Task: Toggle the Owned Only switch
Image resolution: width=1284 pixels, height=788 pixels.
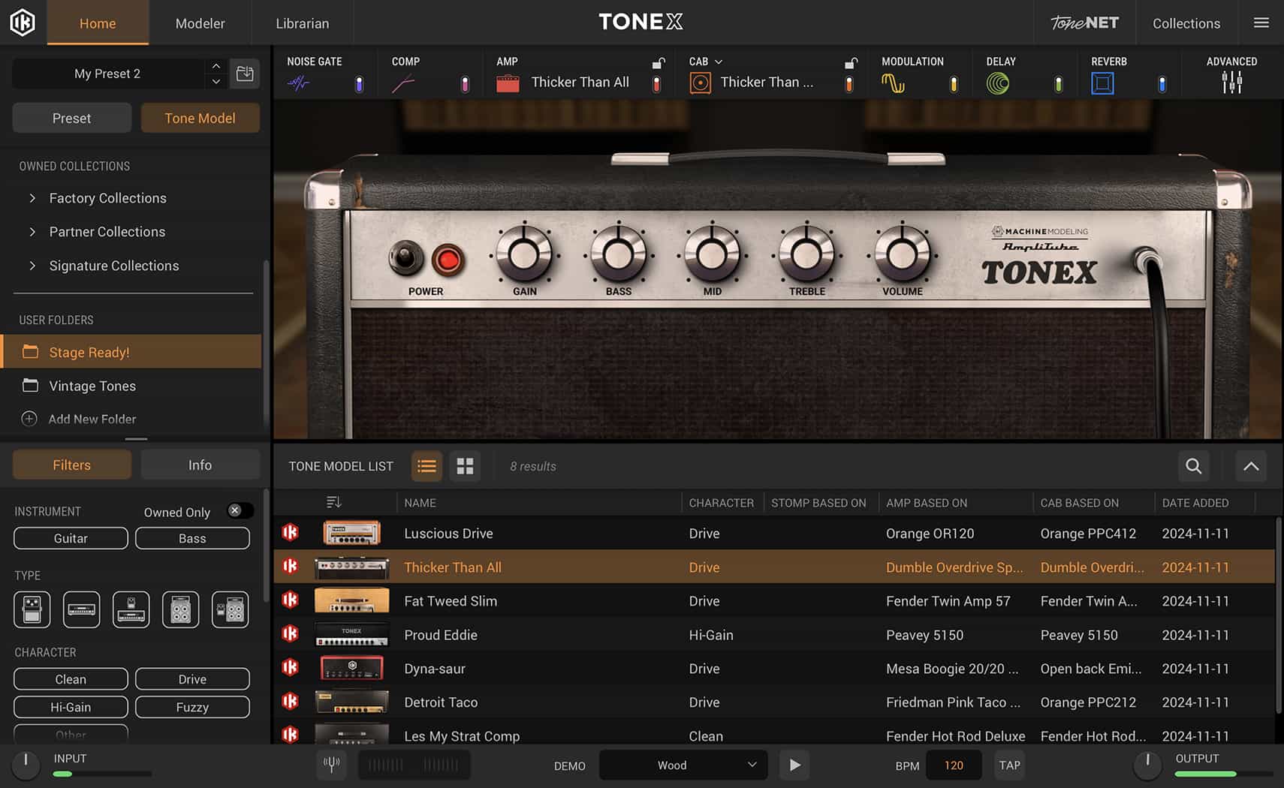Action: 240,510
